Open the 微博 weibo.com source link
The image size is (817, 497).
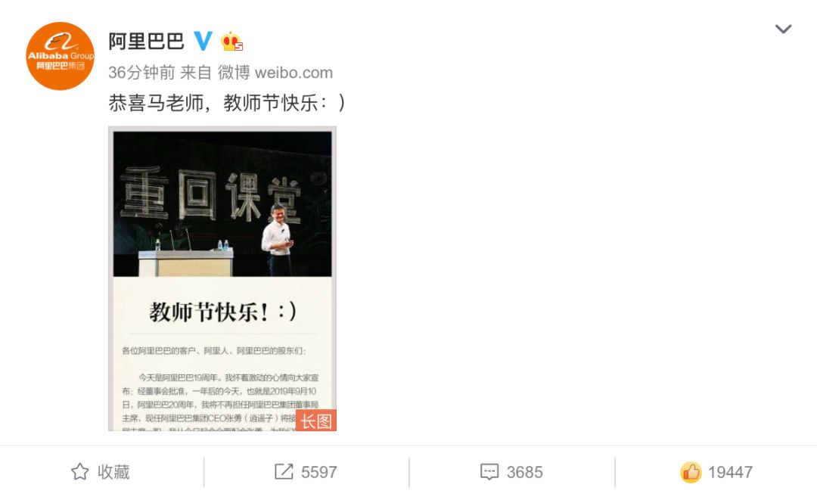(275, 73)
